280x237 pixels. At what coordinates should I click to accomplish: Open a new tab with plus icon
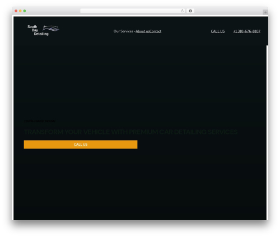(x=265, y=12)
